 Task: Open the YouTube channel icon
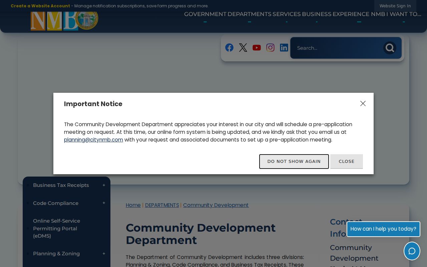257,48
